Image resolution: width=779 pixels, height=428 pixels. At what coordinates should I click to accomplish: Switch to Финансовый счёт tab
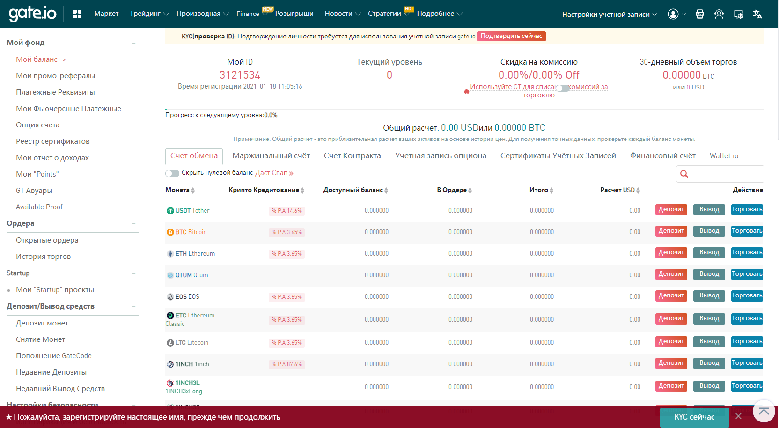point(663,156)
